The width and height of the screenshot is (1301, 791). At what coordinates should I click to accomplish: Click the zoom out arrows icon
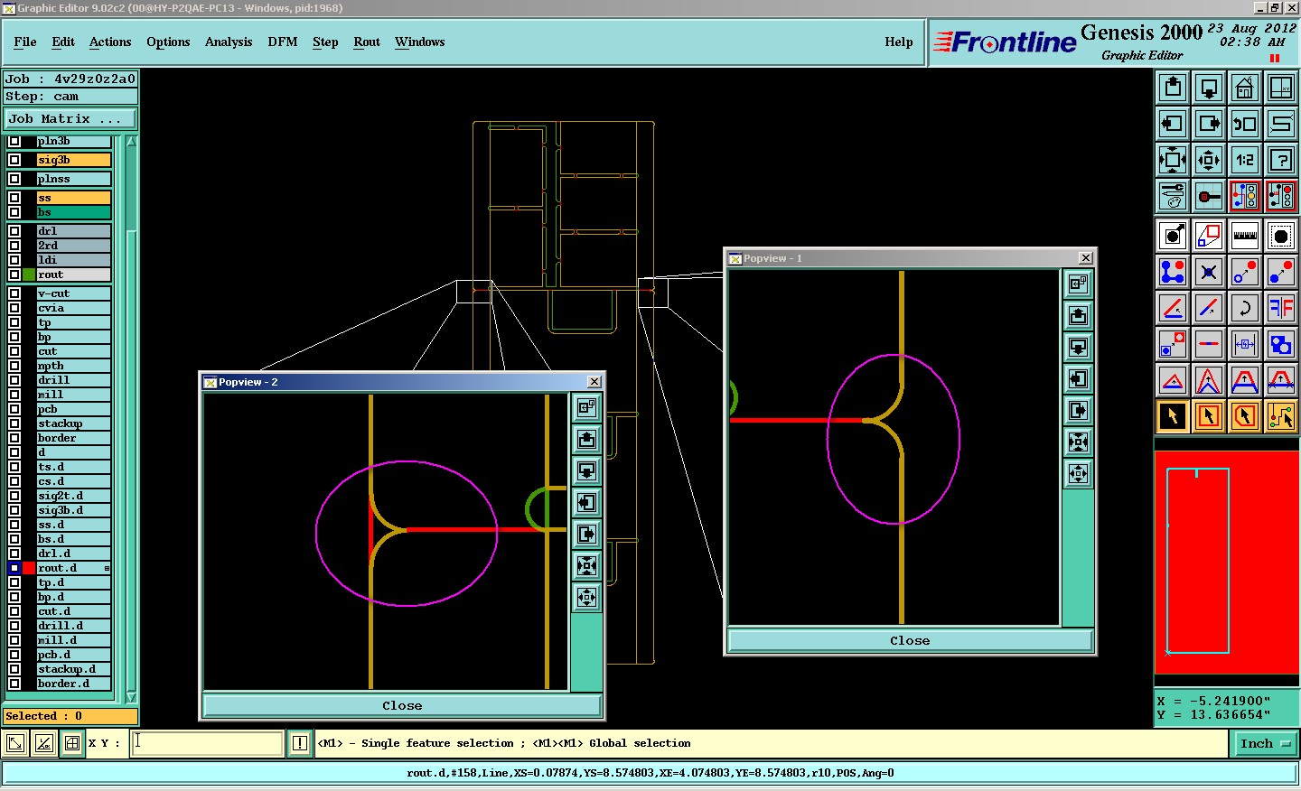(1209, 160)
